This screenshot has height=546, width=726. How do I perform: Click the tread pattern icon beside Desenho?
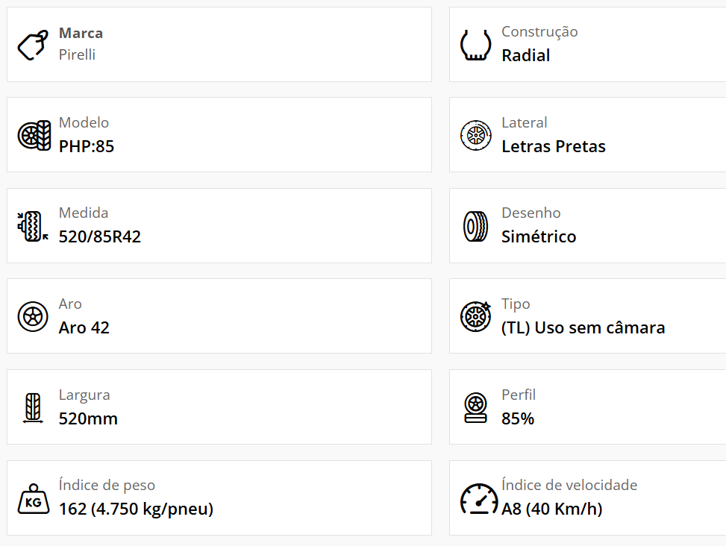(475, 226)
